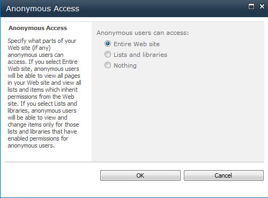The width and height of the screenshot is (268, 198).
Task: Click the text 'permissions from the Web'
Action: [41, 97]
